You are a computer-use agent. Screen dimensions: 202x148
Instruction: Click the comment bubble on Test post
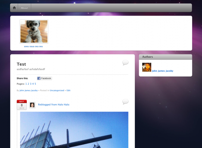[x=125, y=62]
